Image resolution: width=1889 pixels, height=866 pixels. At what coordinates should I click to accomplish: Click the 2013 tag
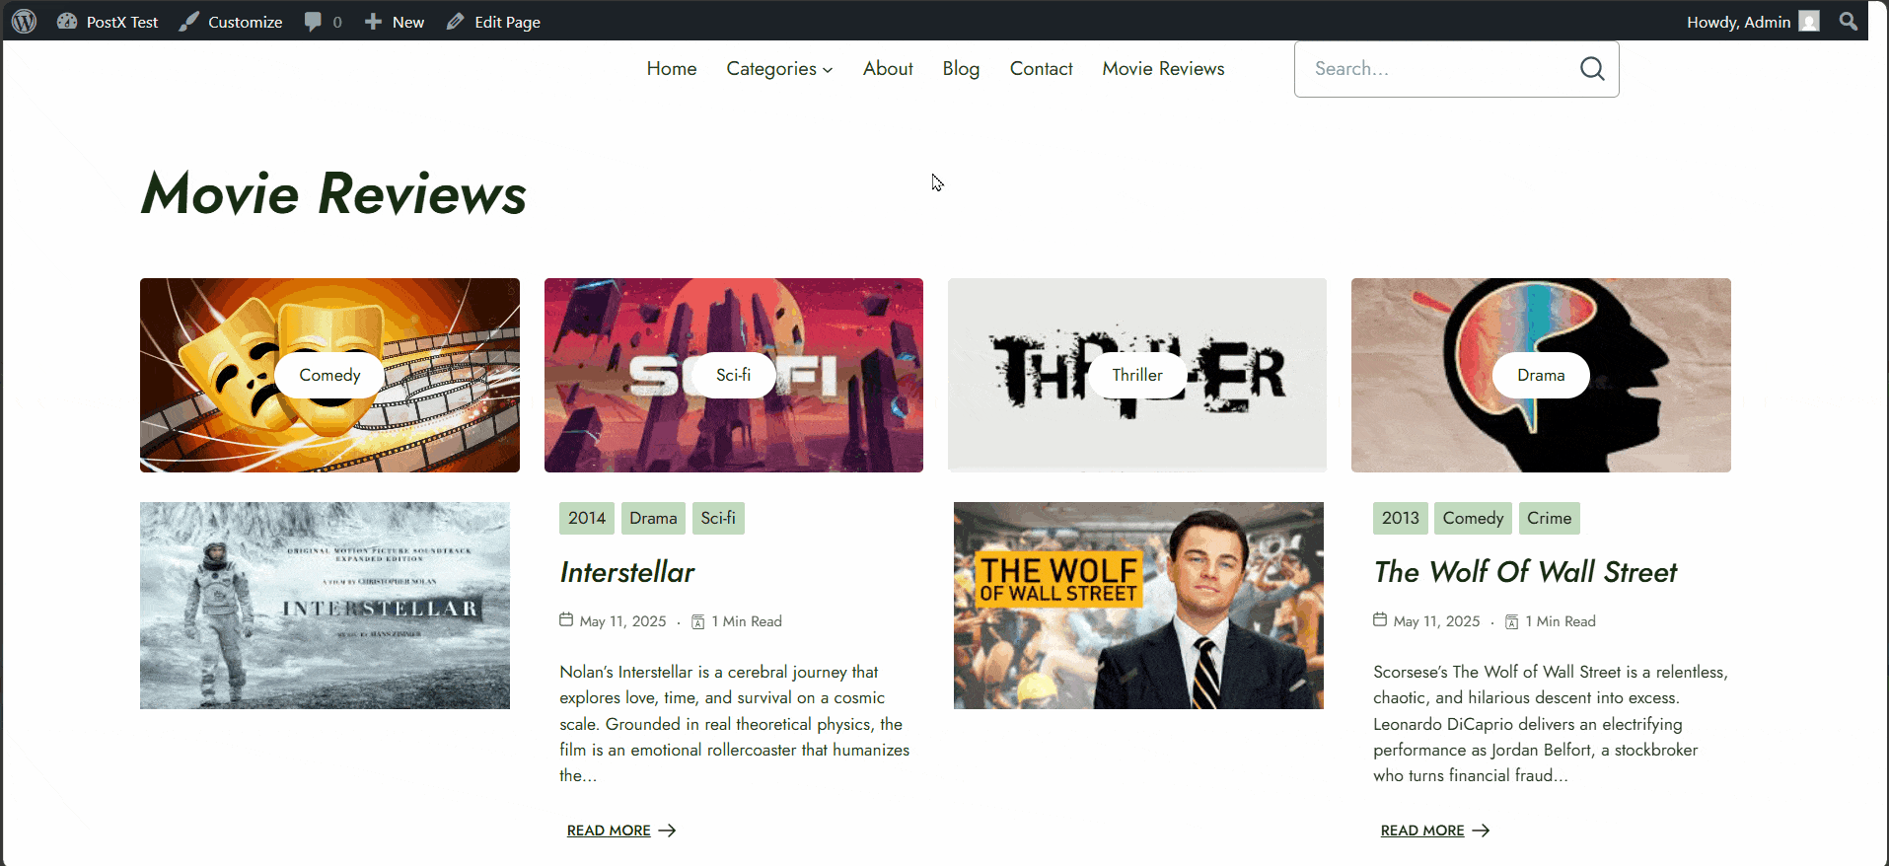click(x=1400, y=518)
